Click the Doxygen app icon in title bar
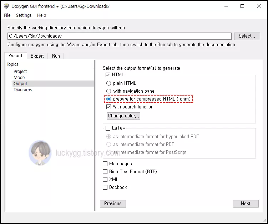This screenshot has width=268, height=224. (x=7, y=6)
